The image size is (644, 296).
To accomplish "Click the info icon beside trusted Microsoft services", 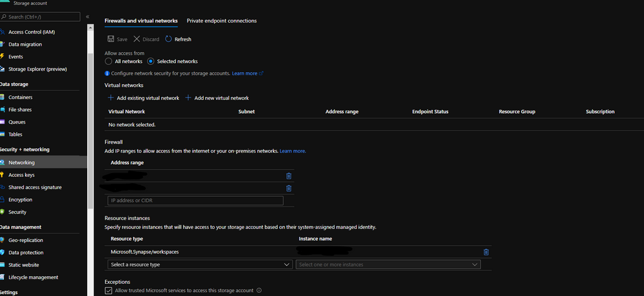I will [259, 290].
